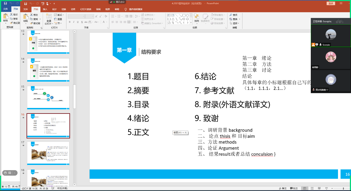Toggle the 批注 comments pane in status bar
This screenshot has height=191, width=351.
(x=294, y=188)
